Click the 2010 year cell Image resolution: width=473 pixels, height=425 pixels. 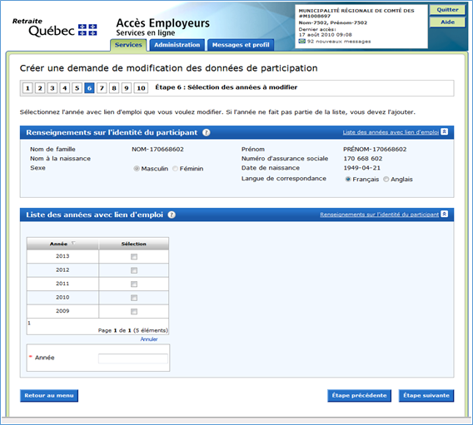pyautogui.click(x=62, y=298)
